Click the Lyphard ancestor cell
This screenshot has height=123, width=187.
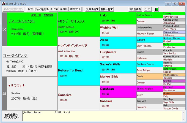coord(150,40)
